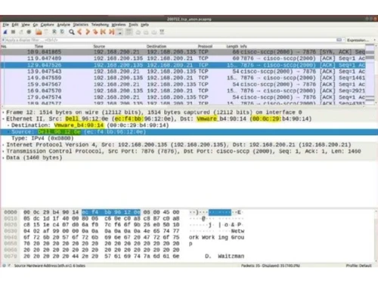This screenshot has width=378, height=283.
Task: Open the Tools menu
Action: point(133,25)
